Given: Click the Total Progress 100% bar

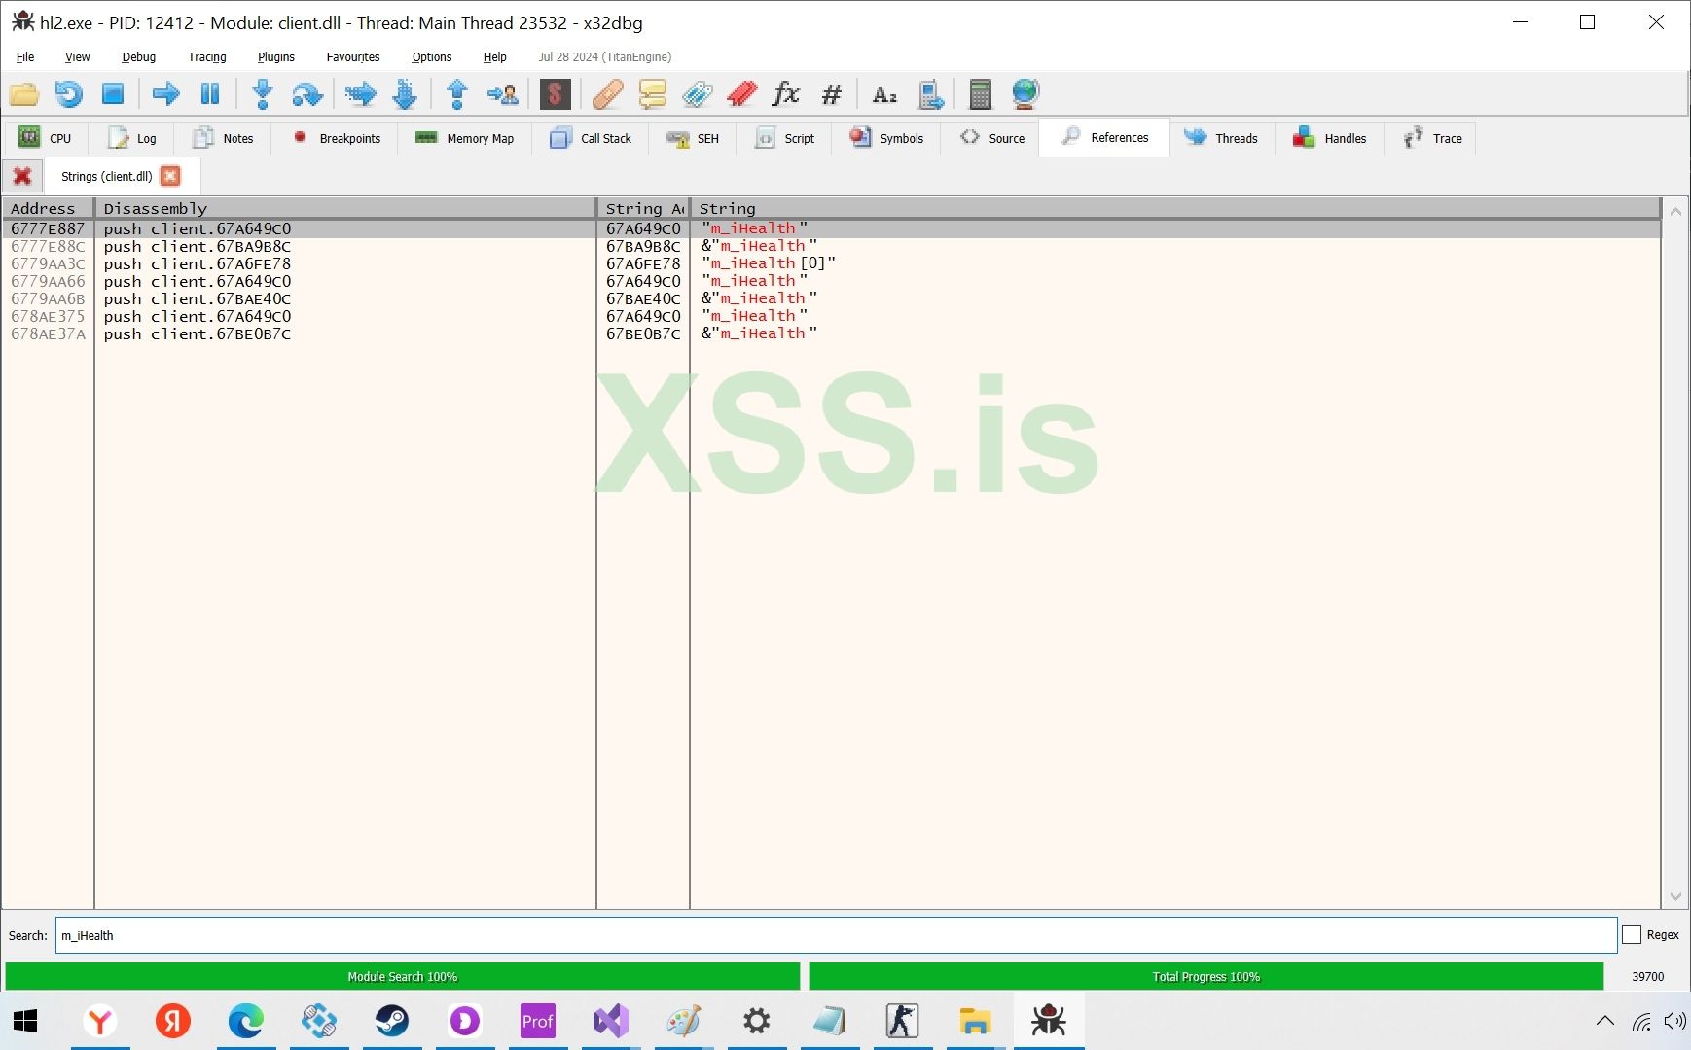Looking at the screenshot, I should click(1206, 976).
